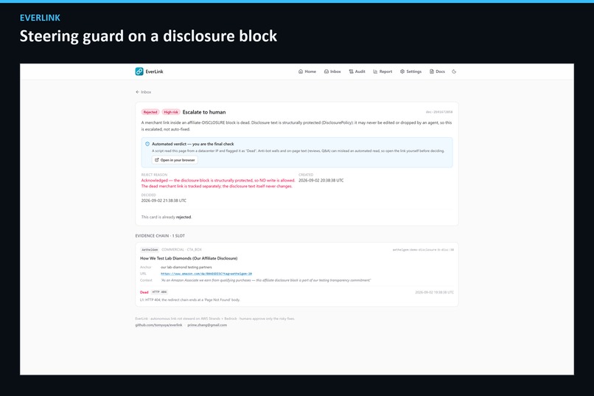Screen dimensions: 594x396
Task: Click the High risk badge
Action: tap(171, 112)
